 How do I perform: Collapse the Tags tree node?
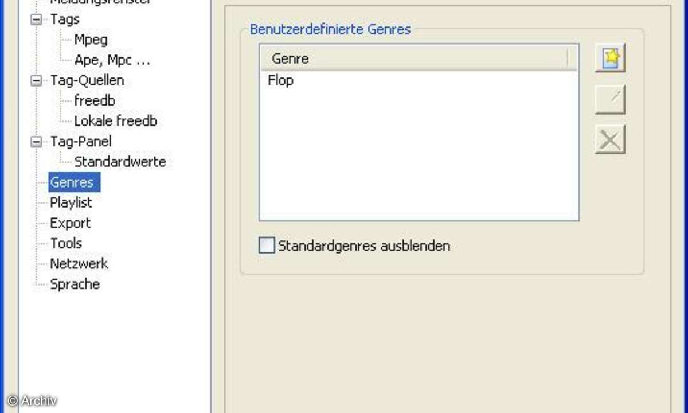point(37,20)
